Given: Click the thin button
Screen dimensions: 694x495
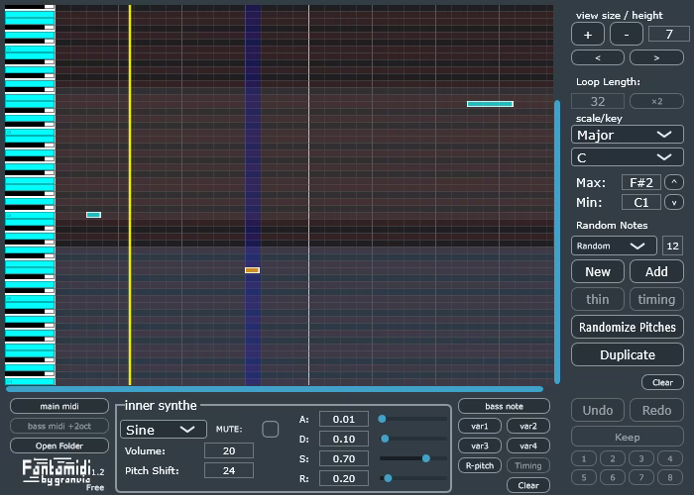Looking at the screenshot, I should (x=598, y=299).
